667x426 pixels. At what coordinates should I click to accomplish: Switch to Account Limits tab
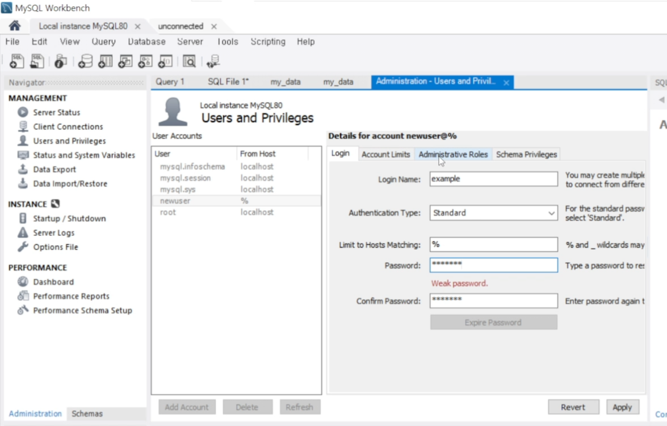[x=386, y=154]
